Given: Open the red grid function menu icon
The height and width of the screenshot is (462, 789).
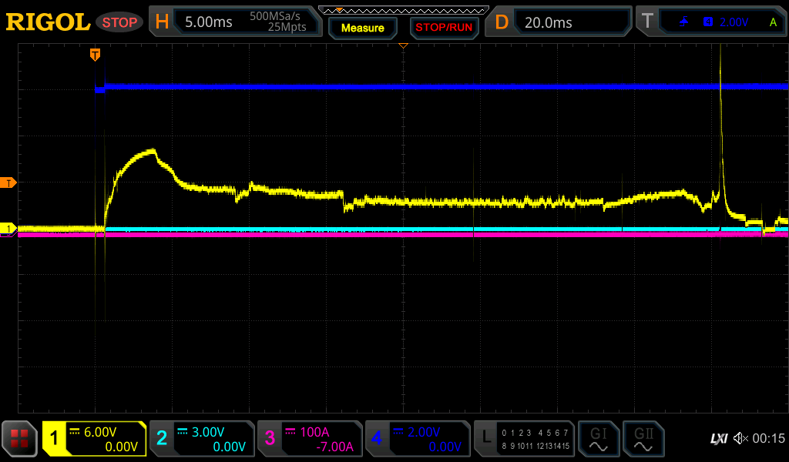Looking at the screenshot, I should click(x=19, y=439).
